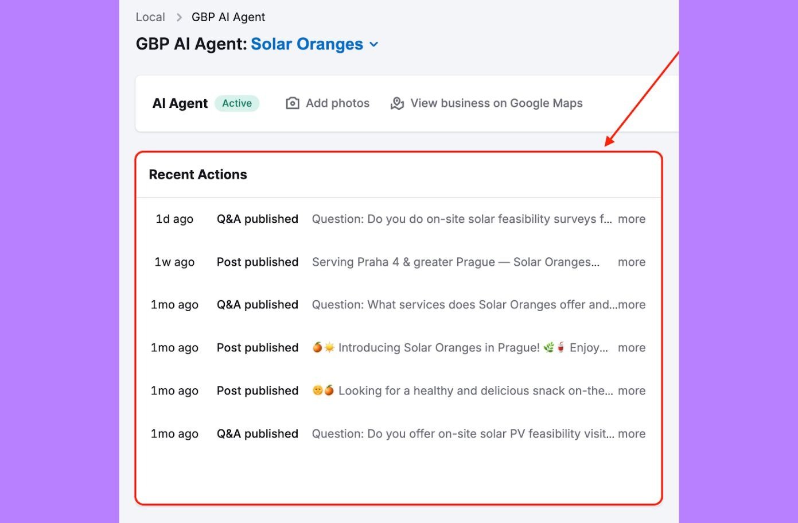
Task: Expand more on solar PV feasibility question
Action: point(632,434)
